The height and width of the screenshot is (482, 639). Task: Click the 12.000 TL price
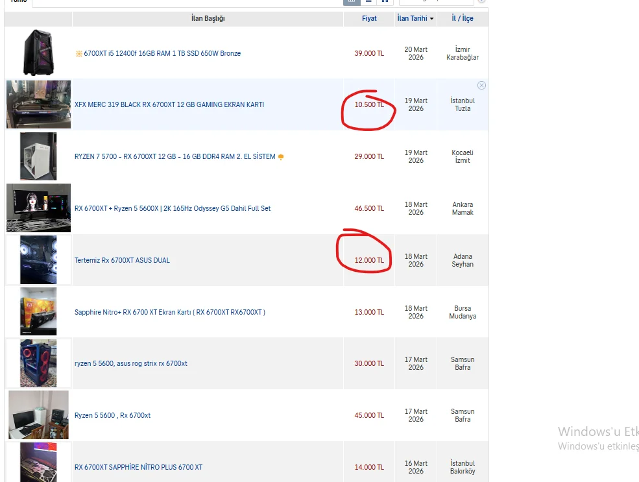point(369,260)
